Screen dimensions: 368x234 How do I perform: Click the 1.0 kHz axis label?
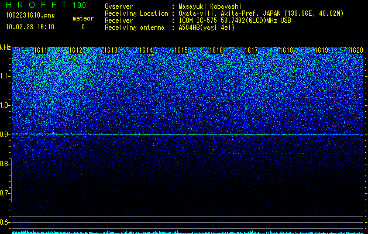pyautogui.click(x=5, y=105)
